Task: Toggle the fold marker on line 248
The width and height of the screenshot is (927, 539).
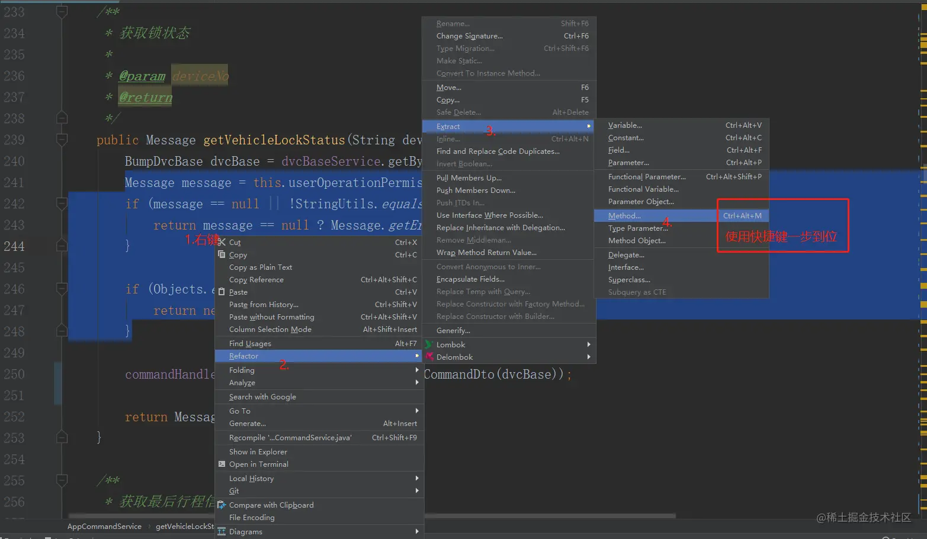Action: click(x=62, y=331)
